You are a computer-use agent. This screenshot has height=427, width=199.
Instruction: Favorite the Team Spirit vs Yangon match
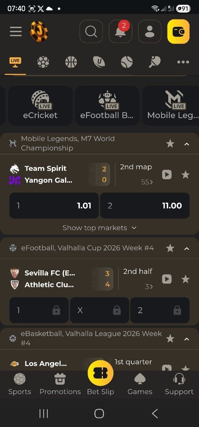pos(185,175)
